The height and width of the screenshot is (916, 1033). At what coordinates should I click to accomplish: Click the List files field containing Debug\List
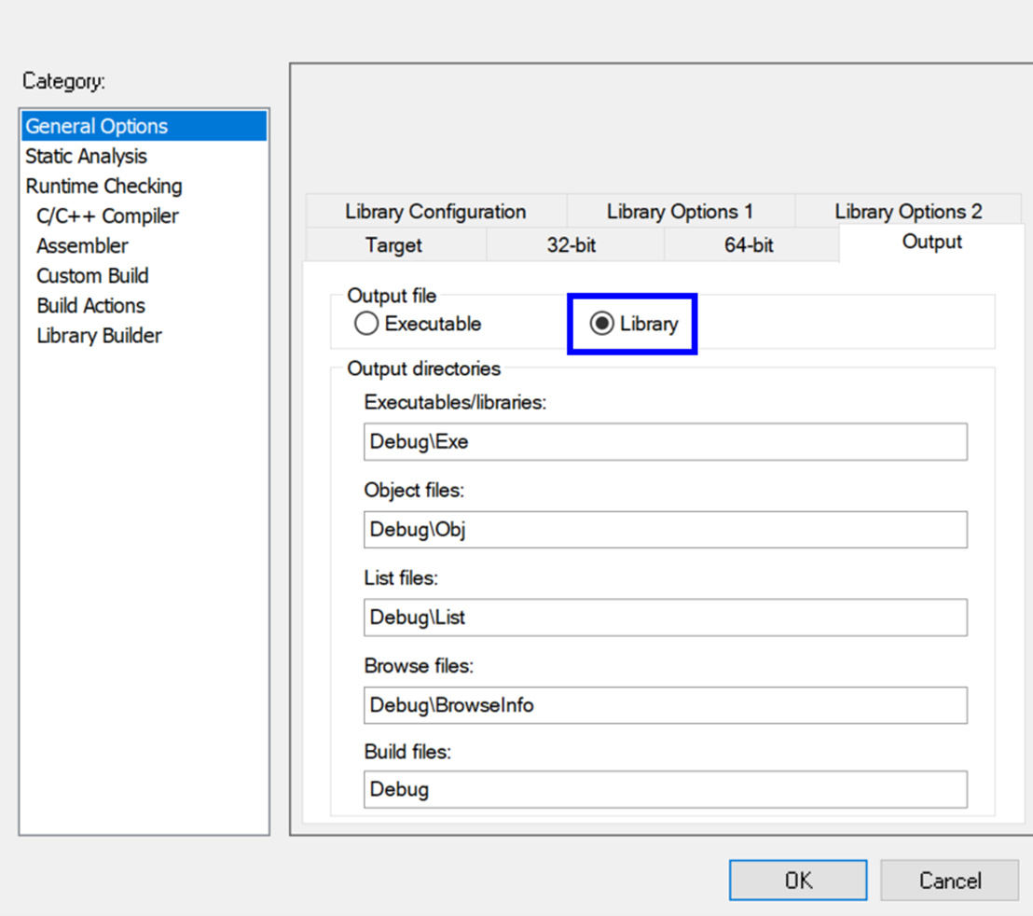(666, 618)
